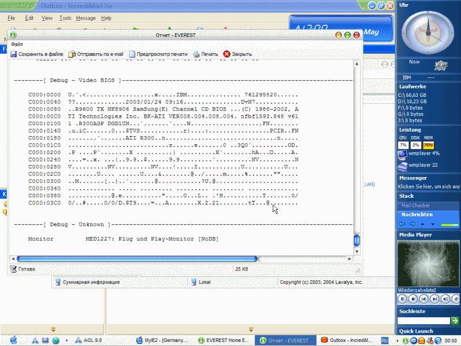Click the CPU usage 7% indicator

coord(403,145)
